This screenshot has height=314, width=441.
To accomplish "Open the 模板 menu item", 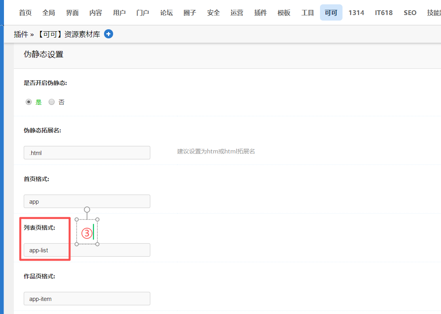I will pyautogui.click(x=284, y=12).
